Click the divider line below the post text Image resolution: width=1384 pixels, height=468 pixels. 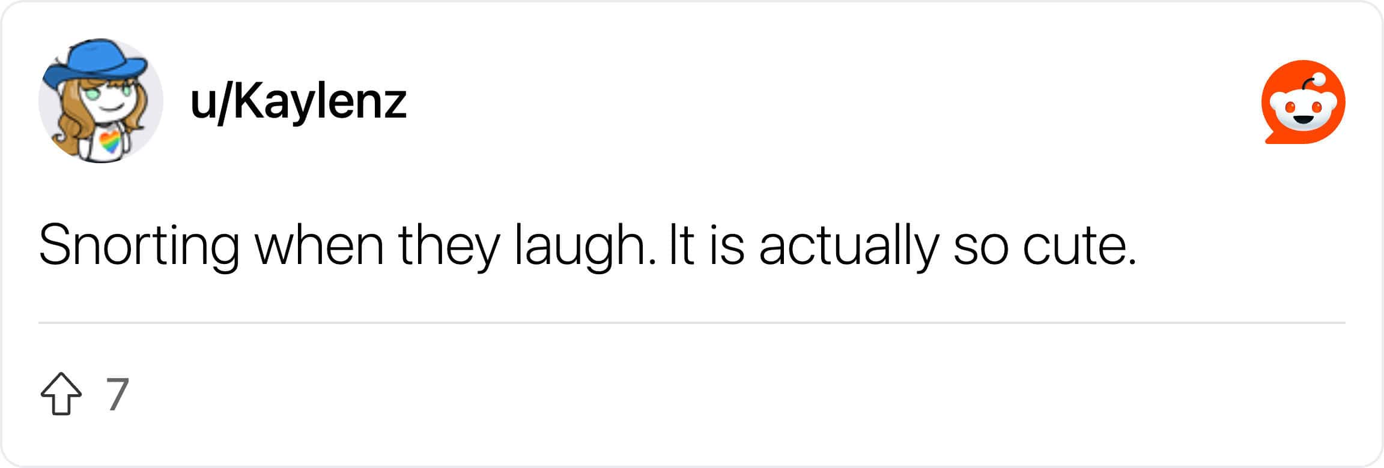(692, 323)
